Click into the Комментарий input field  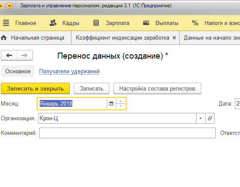tap(128, 133)
